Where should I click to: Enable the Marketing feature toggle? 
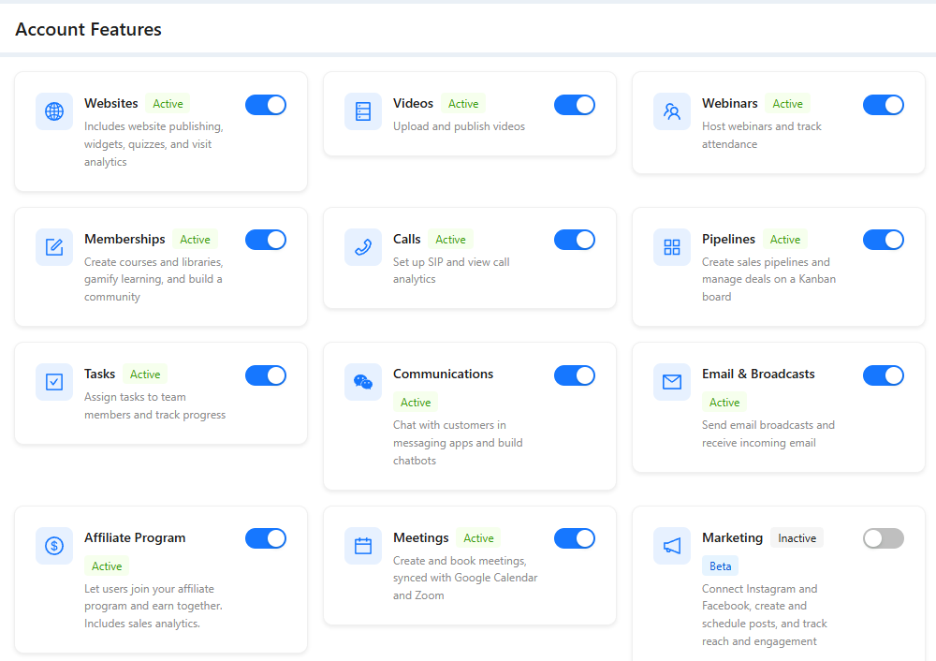pos(884,538)
